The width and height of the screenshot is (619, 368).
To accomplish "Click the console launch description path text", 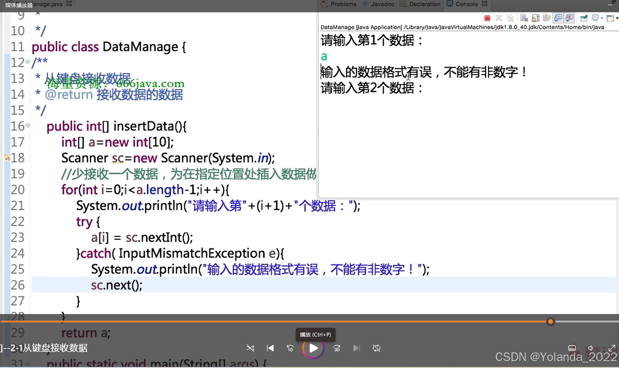I will click(462, 27).
